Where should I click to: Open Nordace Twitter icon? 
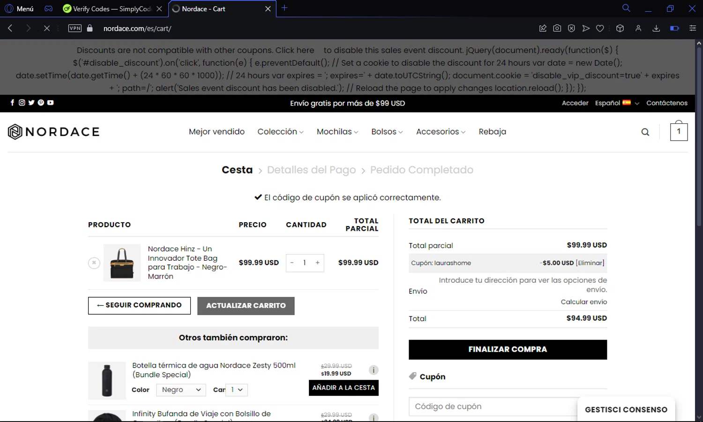[31, 103]
